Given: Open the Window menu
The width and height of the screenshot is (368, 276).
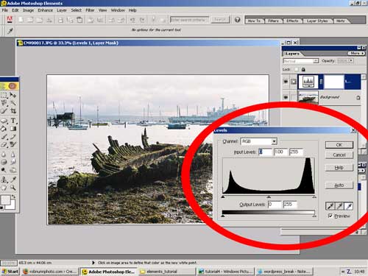Looking at the screenshot, I should [x=118, y=10].
